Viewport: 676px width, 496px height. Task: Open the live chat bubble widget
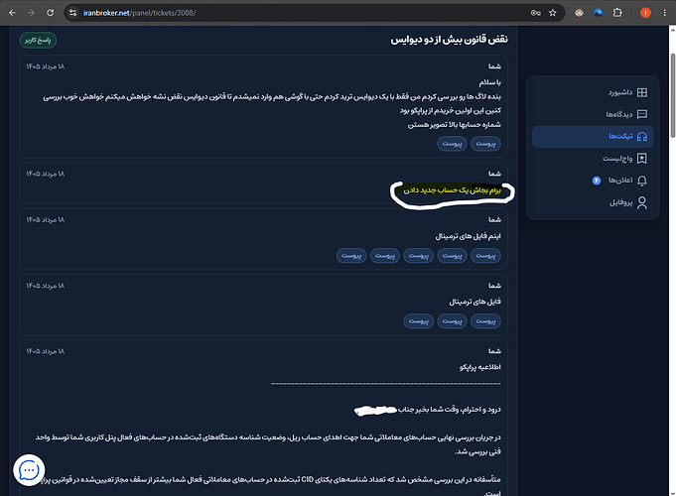point(29,470)
